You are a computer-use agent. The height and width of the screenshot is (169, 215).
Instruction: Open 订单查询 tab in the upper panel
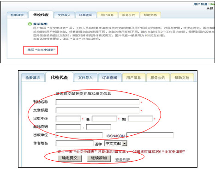coord(86,15)
